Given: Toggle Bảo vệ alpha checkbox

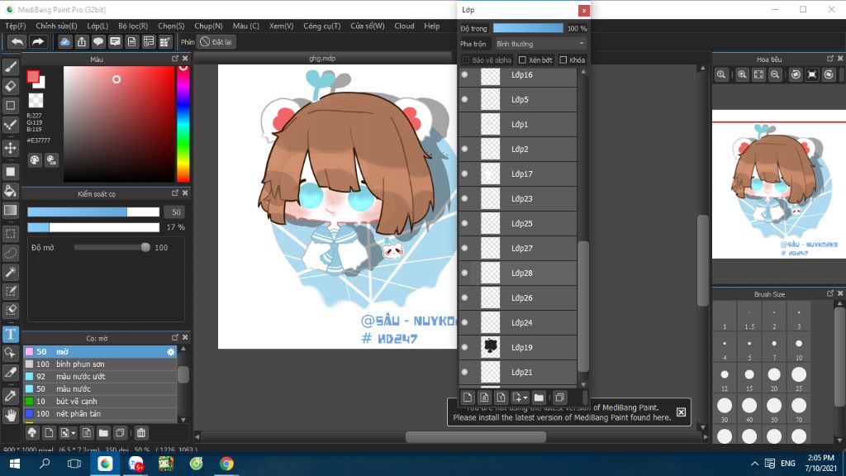Looking at the screenshot, I should point(466,59).
